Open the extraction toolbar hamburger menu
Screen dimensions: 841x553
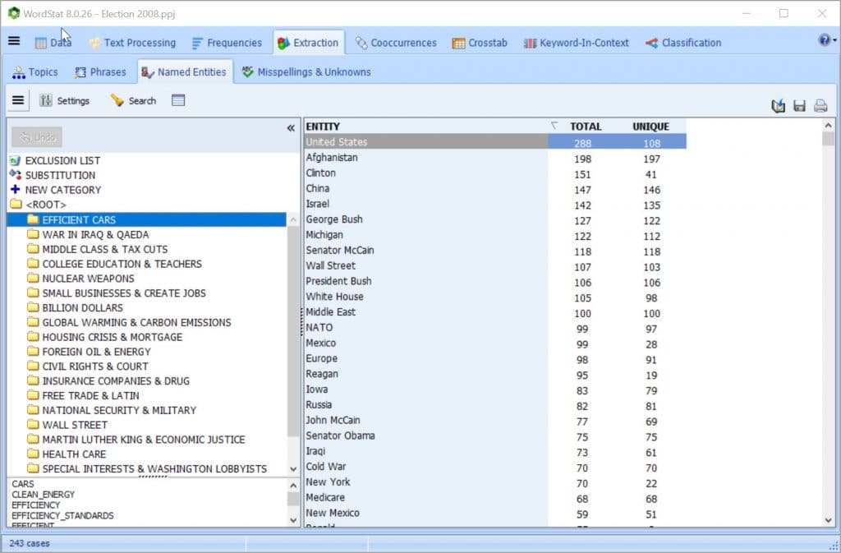[x=18, y=100]
